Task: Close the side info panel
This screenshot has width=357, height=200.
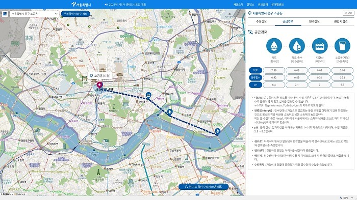Action: [x=348, y=13]
